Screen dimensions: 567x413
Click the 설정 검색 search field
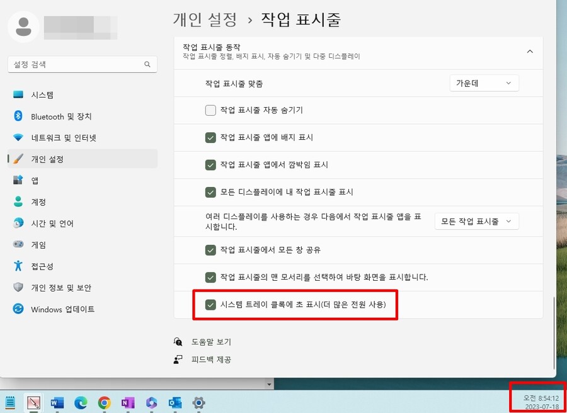coord(83,64)
